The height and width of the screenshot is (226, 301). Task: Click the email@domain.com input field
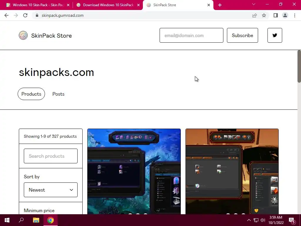pos(191,35)
